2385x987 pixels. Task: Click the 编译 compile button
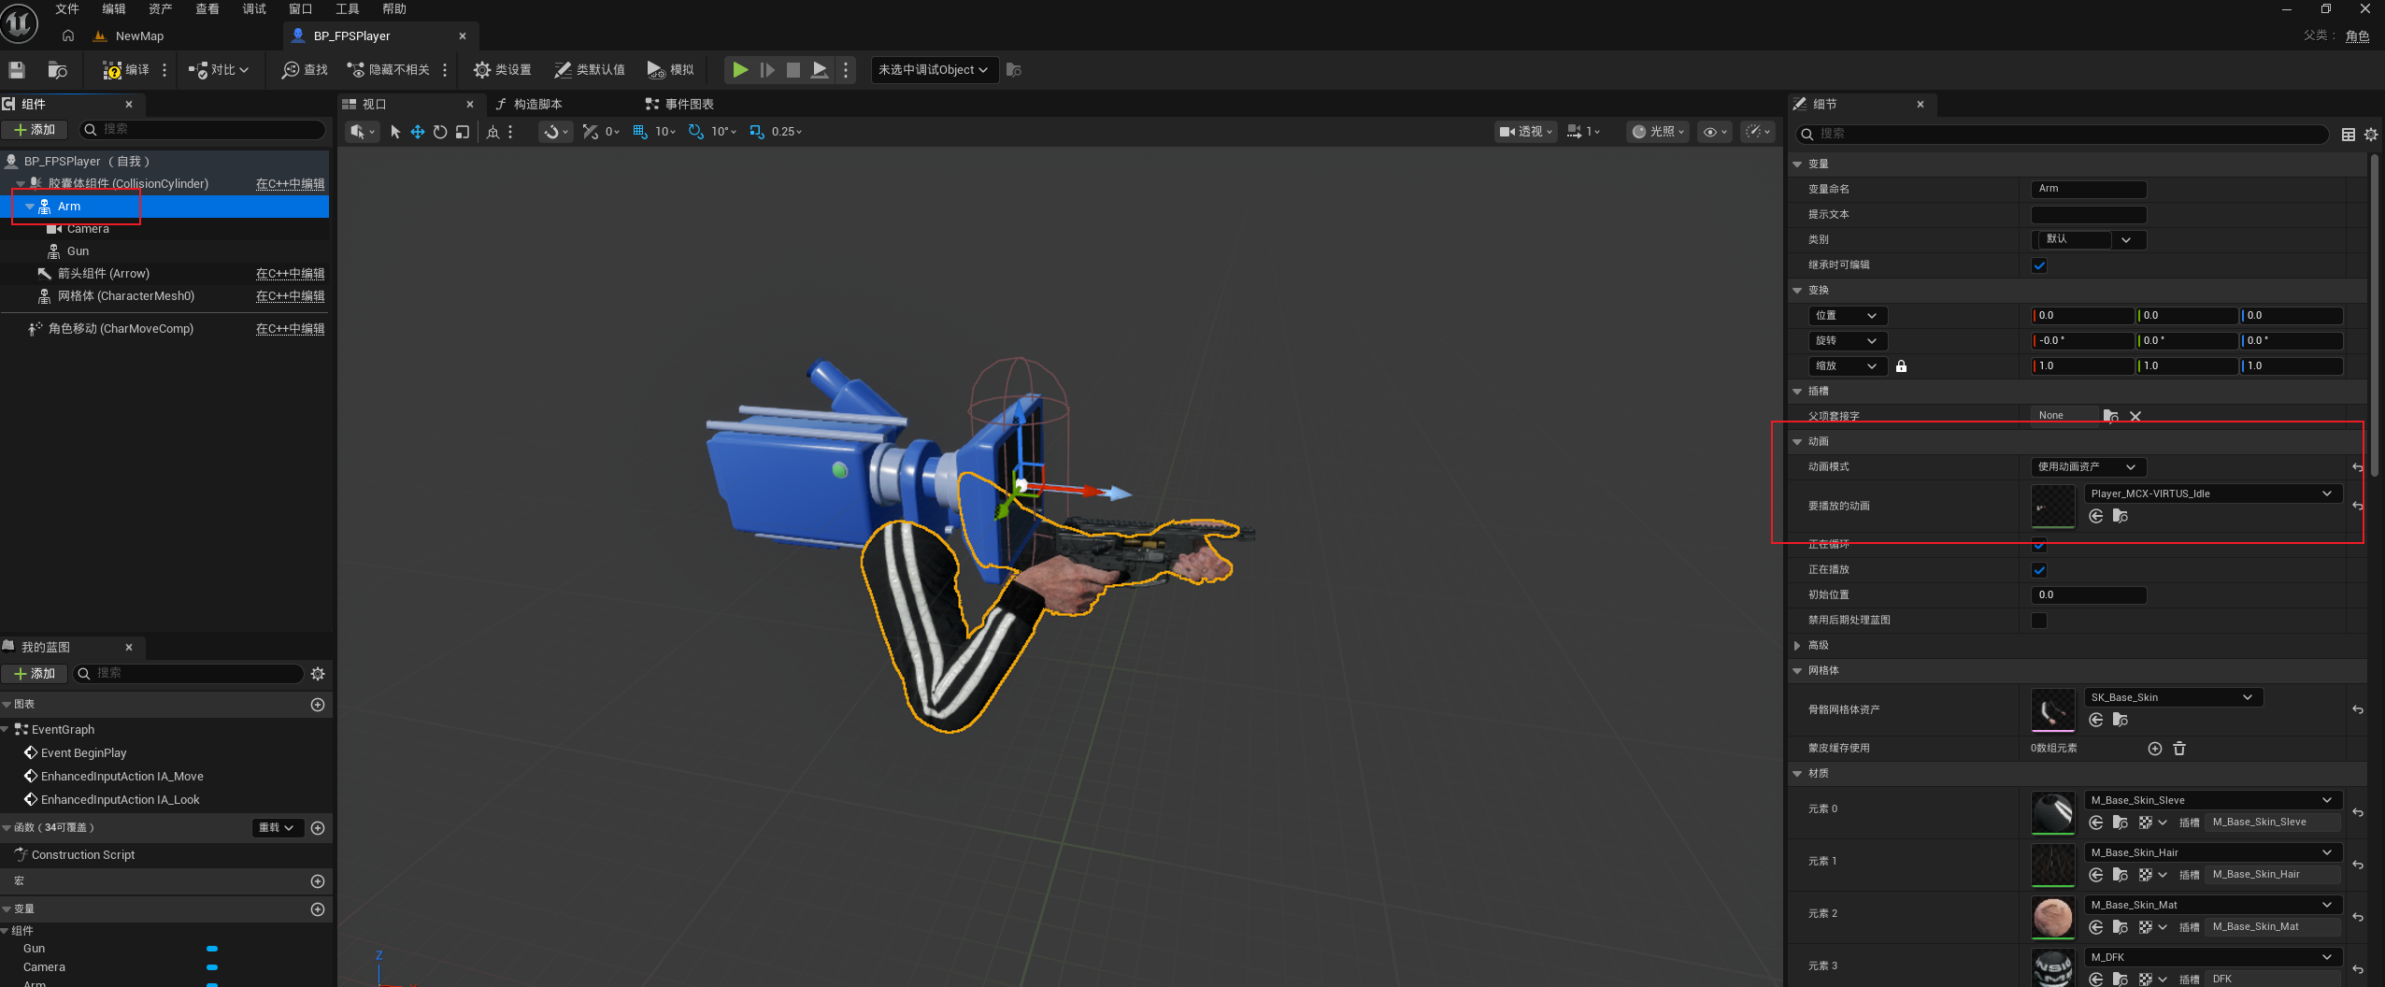[x=125, y=70]
